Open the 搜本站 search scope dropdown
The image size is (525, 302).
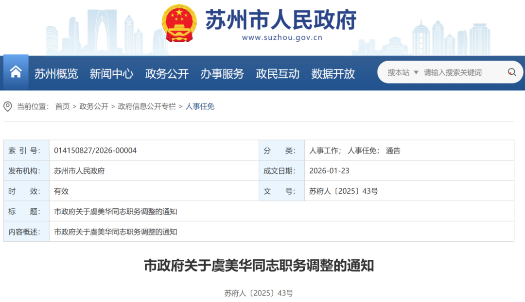pos(403,72)
